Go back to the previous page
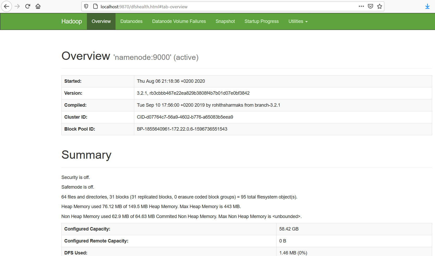The width and height of the screenshot is (435, 256). pos(7,7)
